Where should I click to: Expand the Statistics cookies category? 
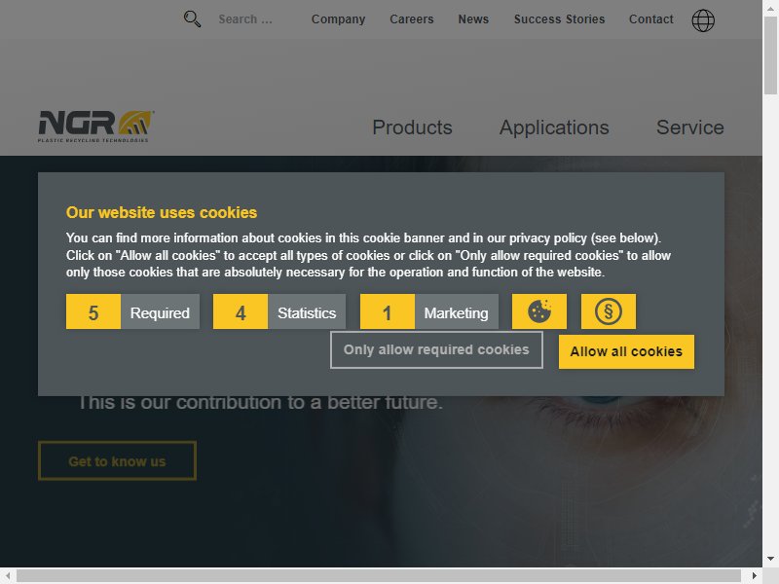pyautogui.click(x=279, y=311)
